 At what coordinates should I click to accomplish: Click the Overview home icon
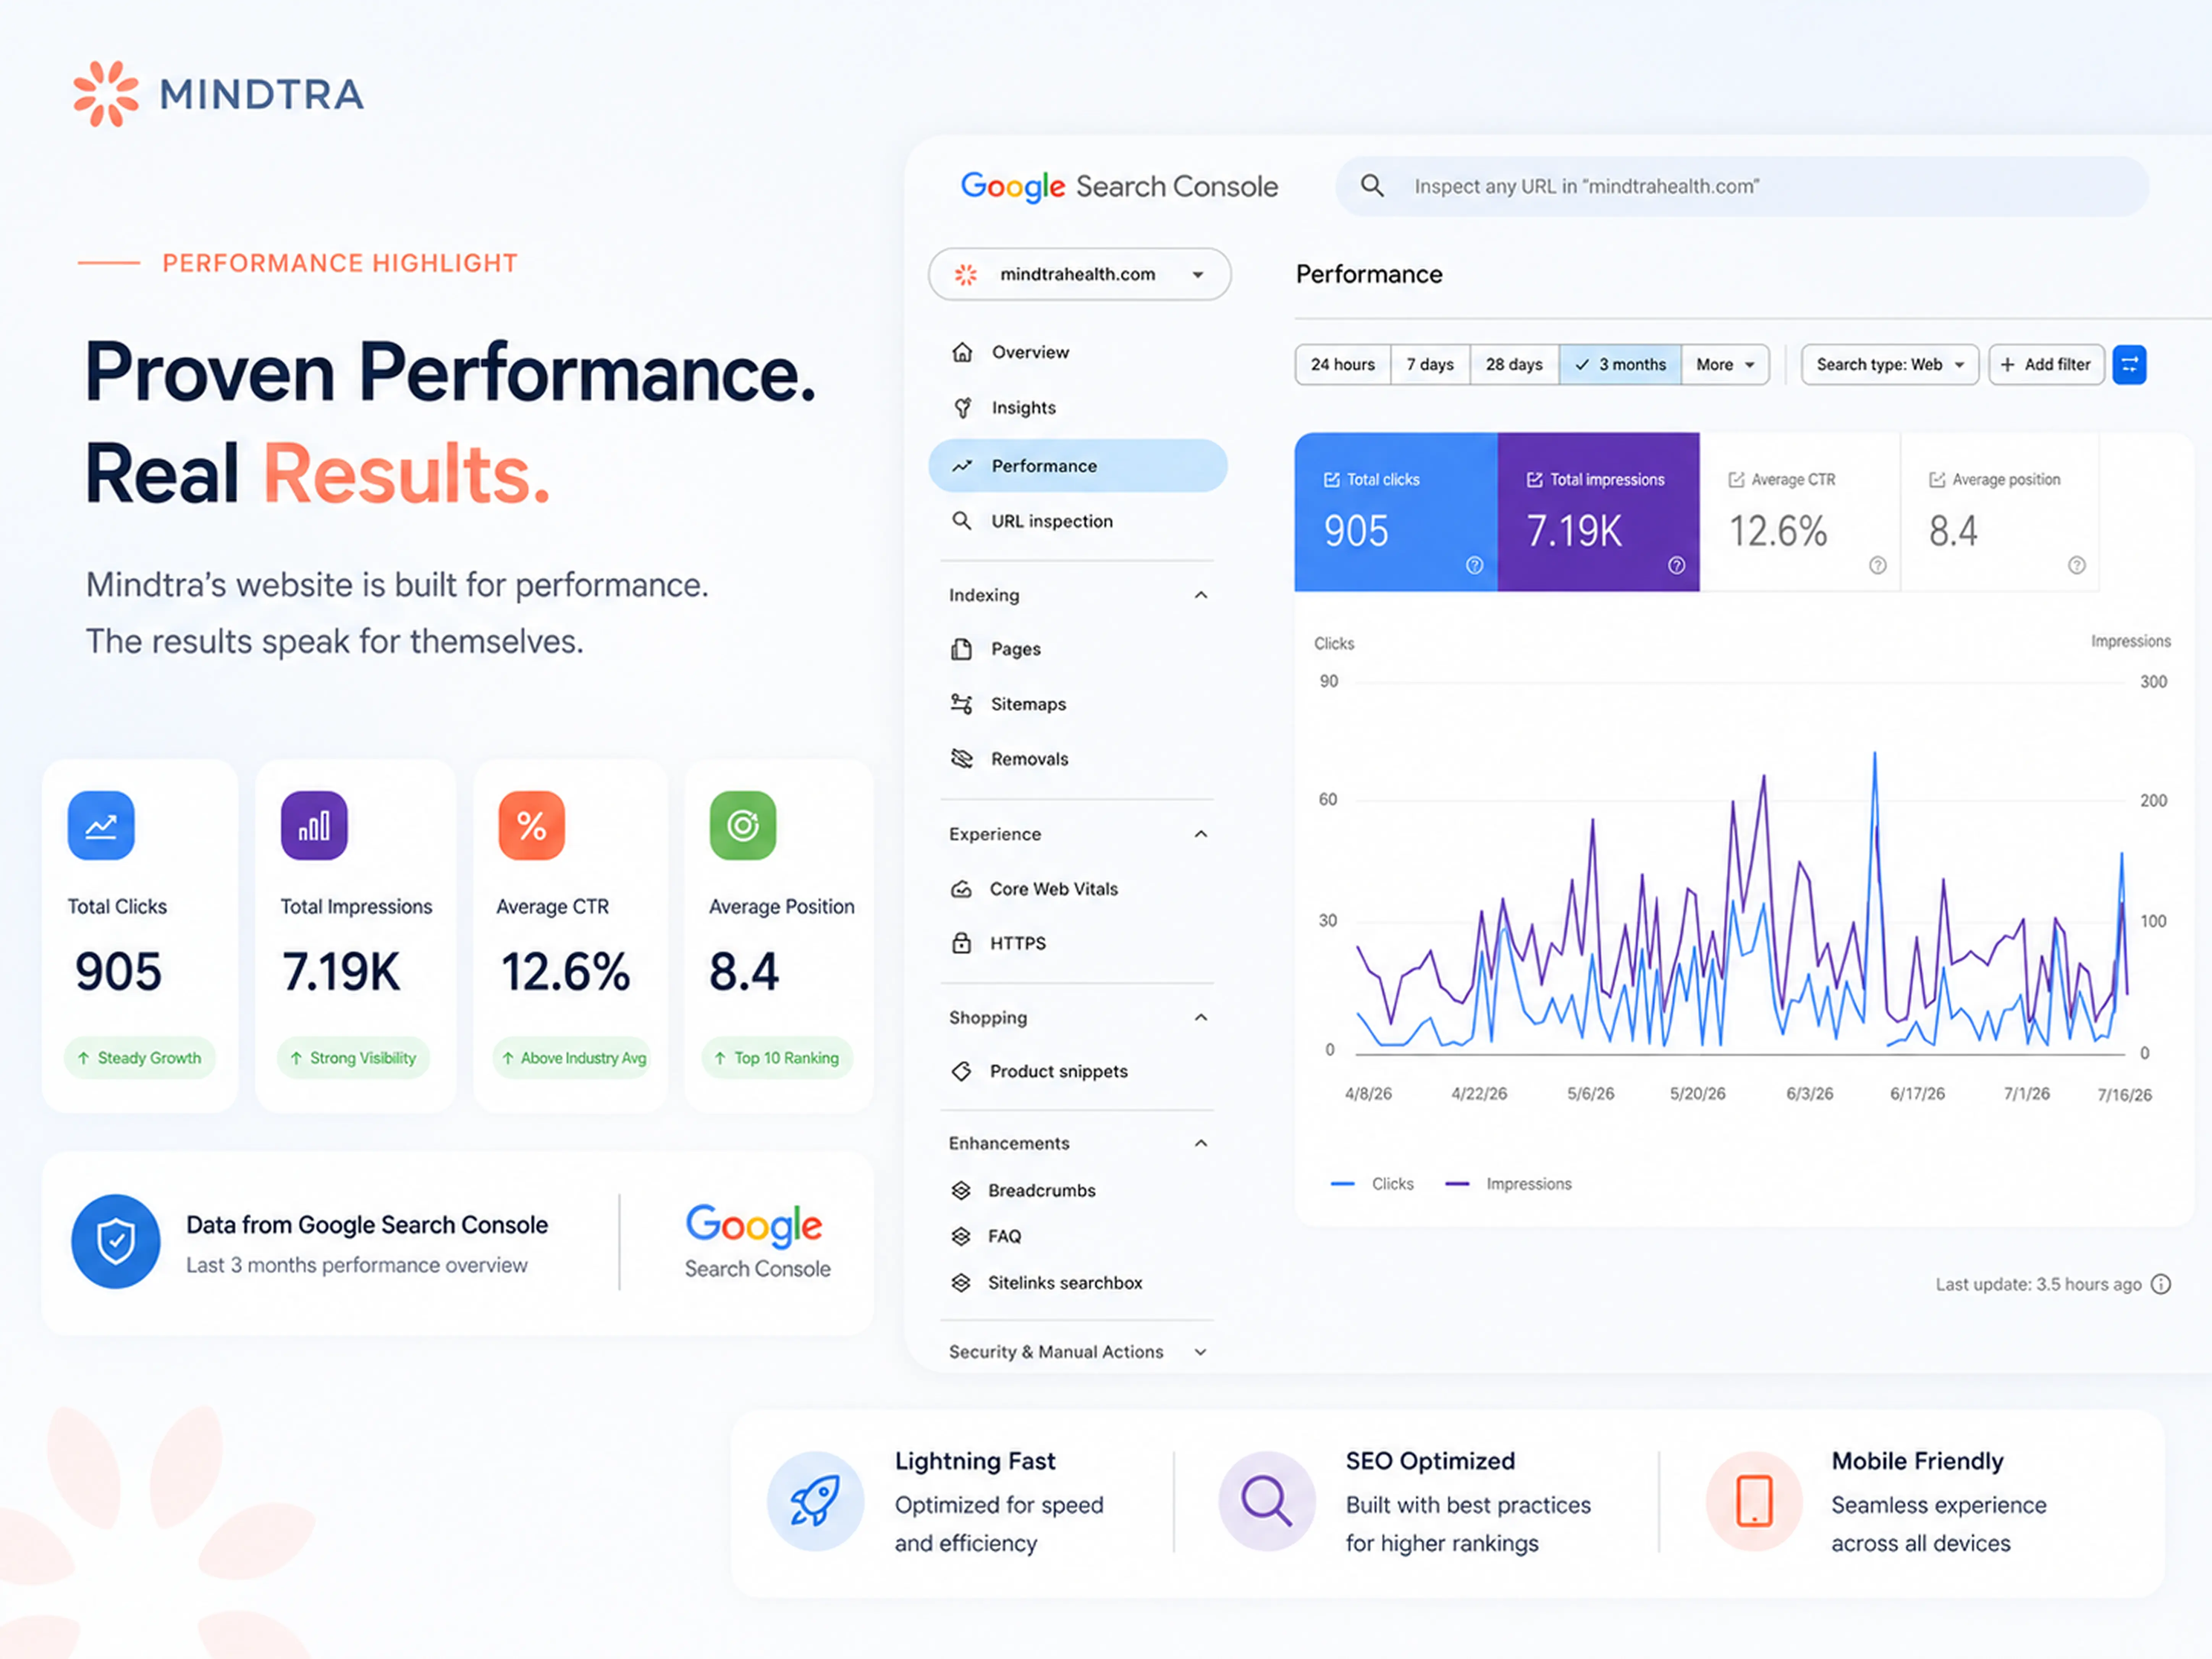pos(962,352)
